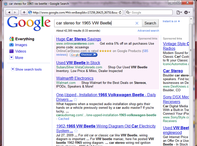The width and height of the screenshot is (197, 146).
Task: Click the scrollbar up arrow
Action: pos(191,19)
